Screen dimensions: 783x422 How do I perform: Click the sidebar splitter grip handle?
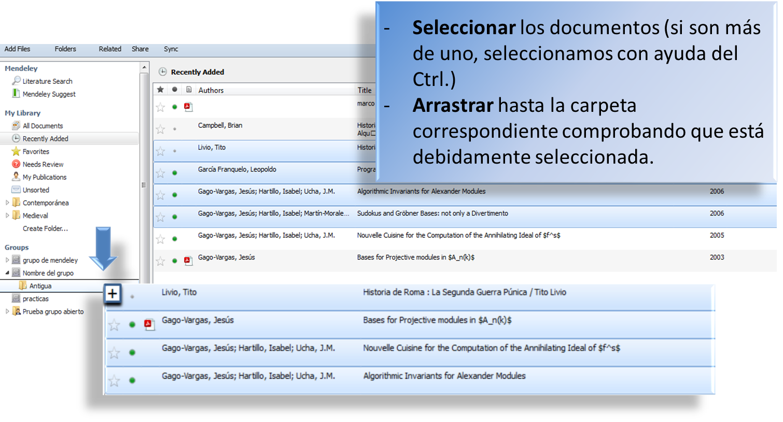tap(144, 185)
